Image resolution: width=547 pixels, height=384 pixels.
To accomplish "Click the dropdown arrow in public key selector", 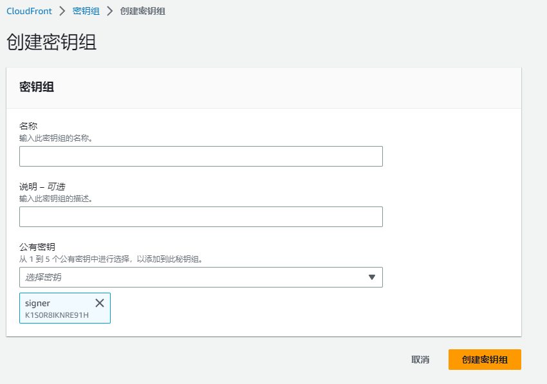I will click(x=371, y=277).
